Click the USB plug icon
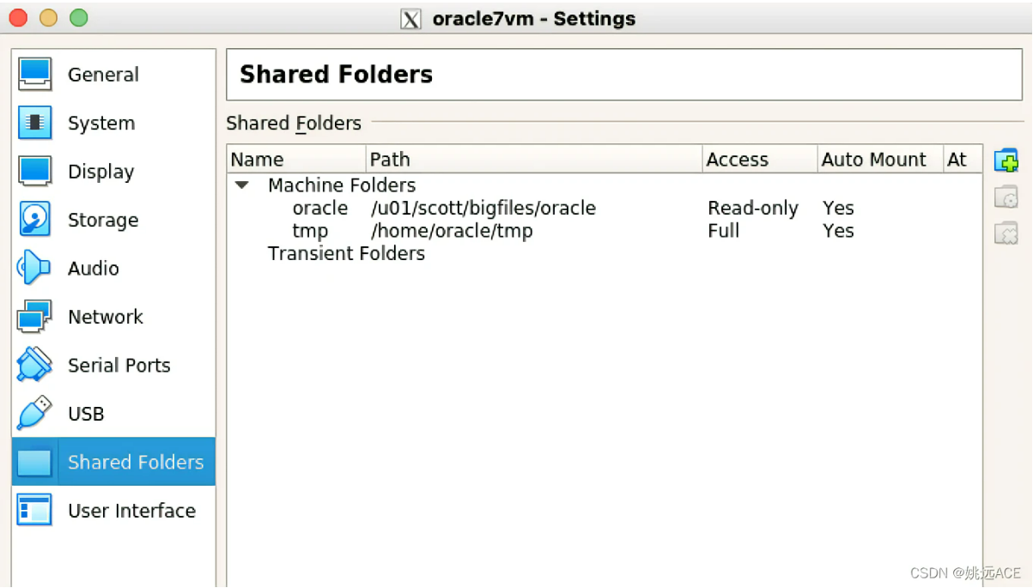Viewport: 1033px width, 588px height. [34, 413]
